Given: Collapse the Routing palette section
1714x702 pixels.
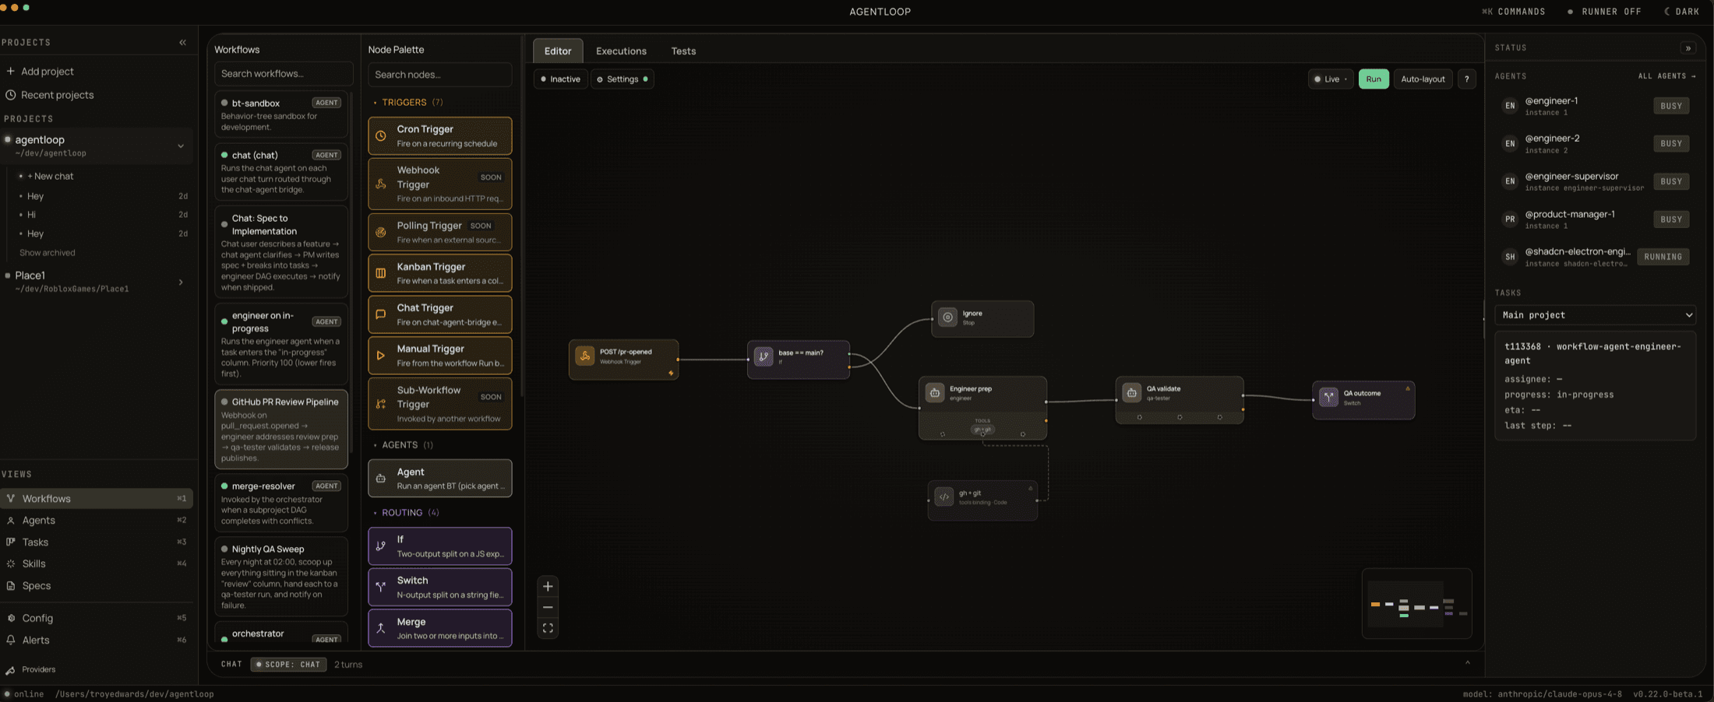Looking at the screenshot, I should tap(406, 513).
